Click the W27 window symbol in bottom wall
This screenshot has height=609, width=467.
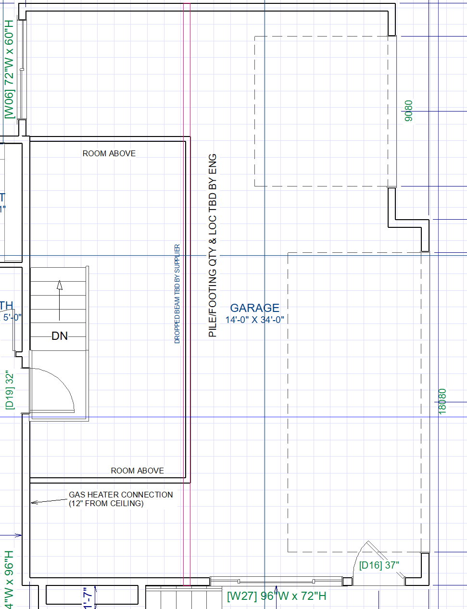click(x=276, y=581)
